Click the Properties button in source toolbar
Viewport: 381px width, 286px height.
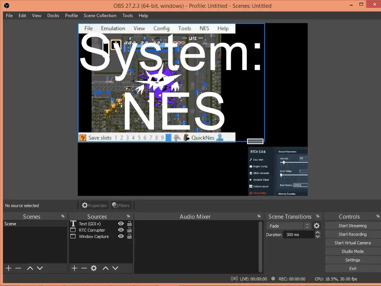(94, 205)
